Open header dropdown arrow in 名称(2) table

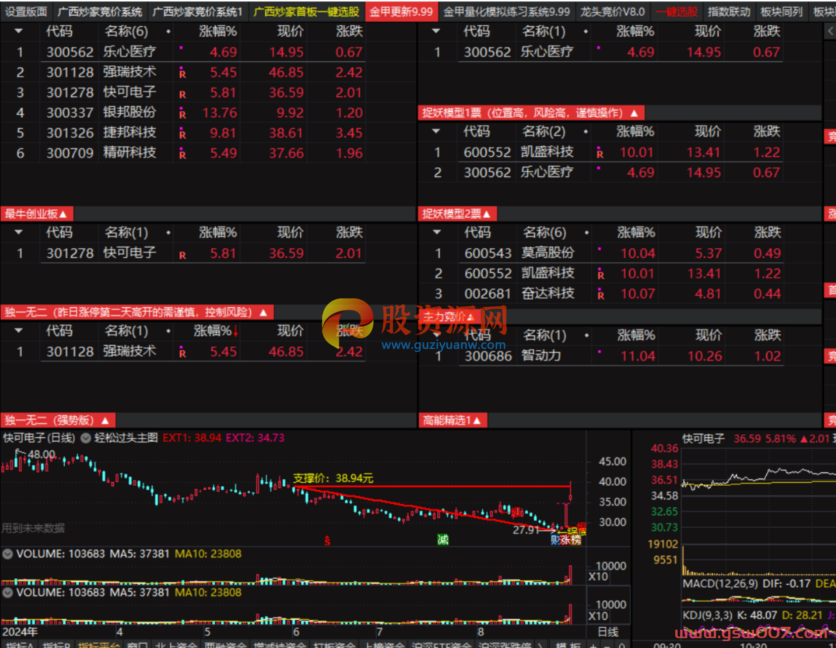click(436, 131)
